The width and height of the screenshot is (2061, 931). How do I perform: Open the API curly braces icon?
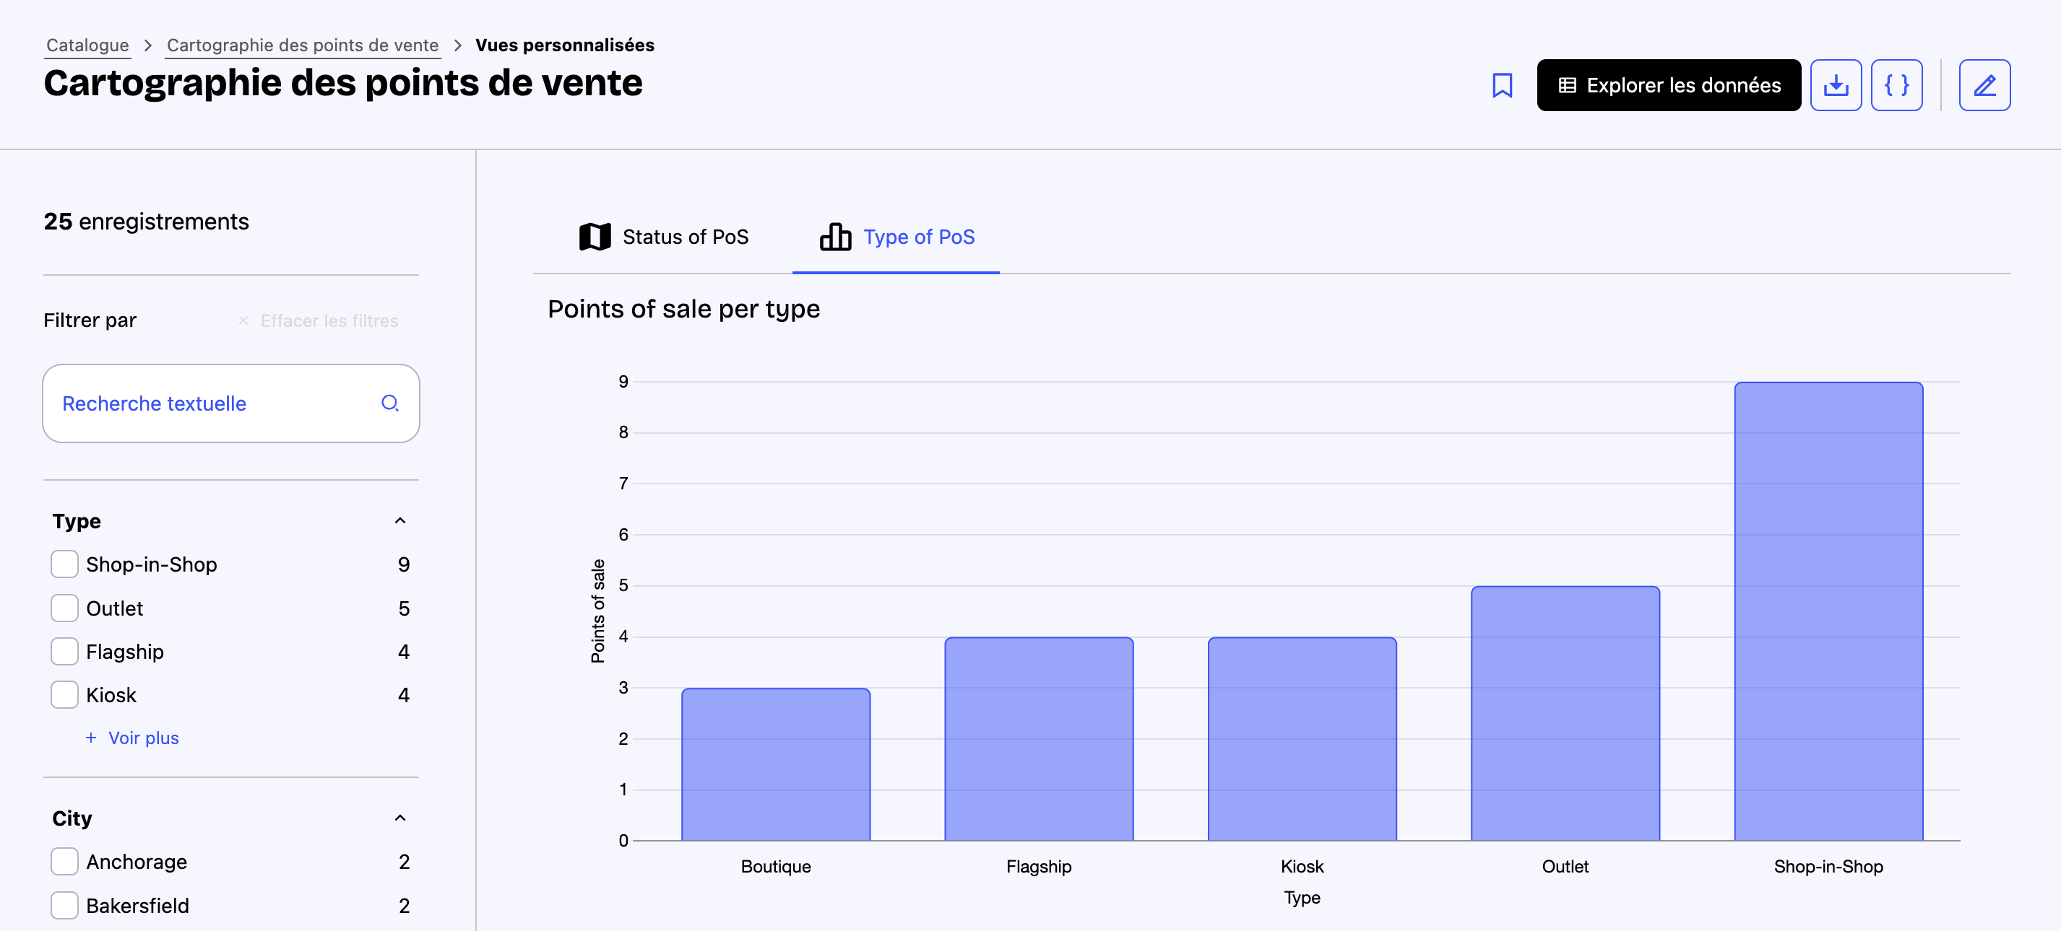coord(1896,84)
